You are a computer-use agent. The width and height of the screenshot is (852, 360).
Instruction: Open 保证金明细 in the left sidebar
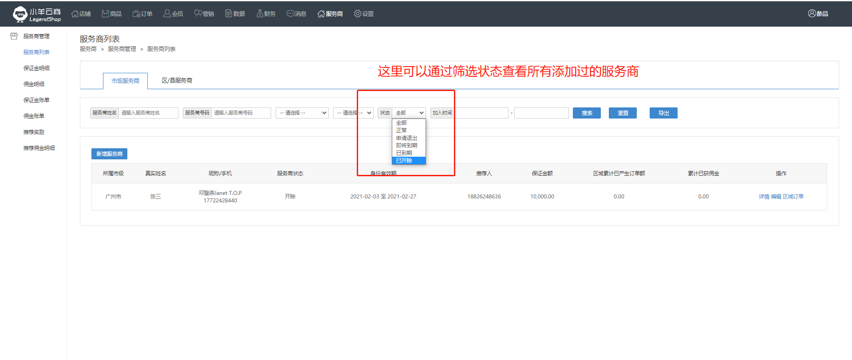click(x=36, y=68)
